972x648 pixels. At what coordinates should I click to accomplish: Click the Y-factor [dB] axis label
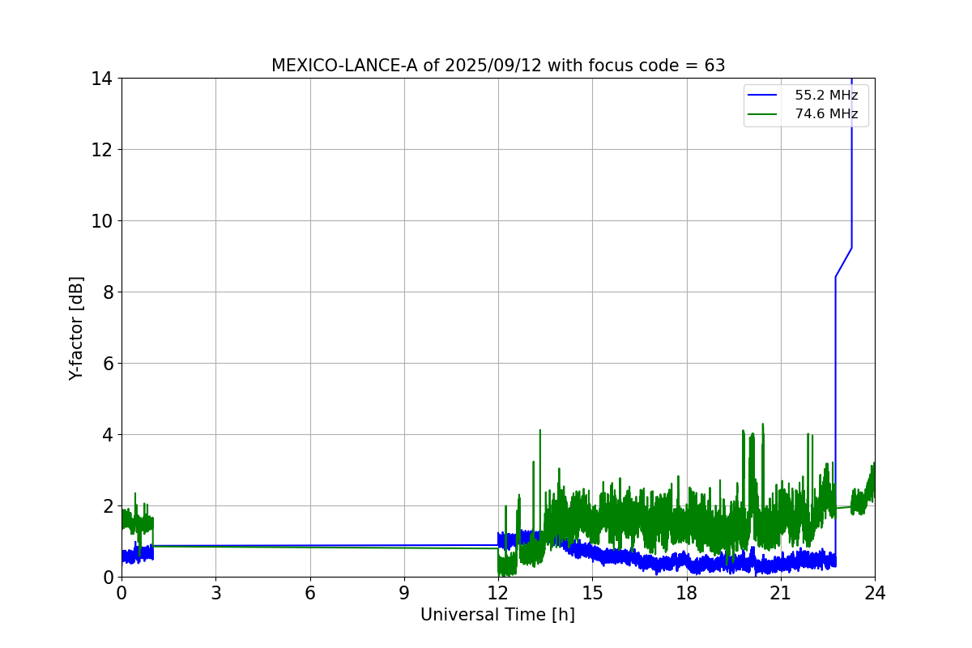click(x=76, y=328)
